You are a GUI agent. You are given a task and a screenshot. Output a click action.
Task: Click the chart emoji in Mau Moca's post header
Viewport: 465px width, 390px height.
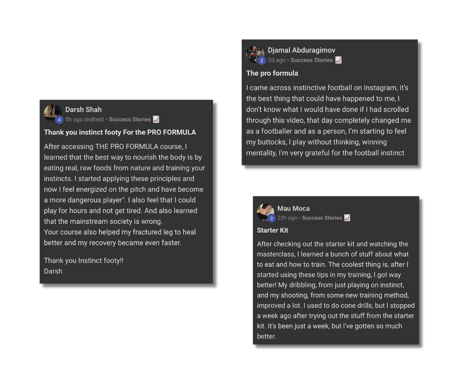347,218
